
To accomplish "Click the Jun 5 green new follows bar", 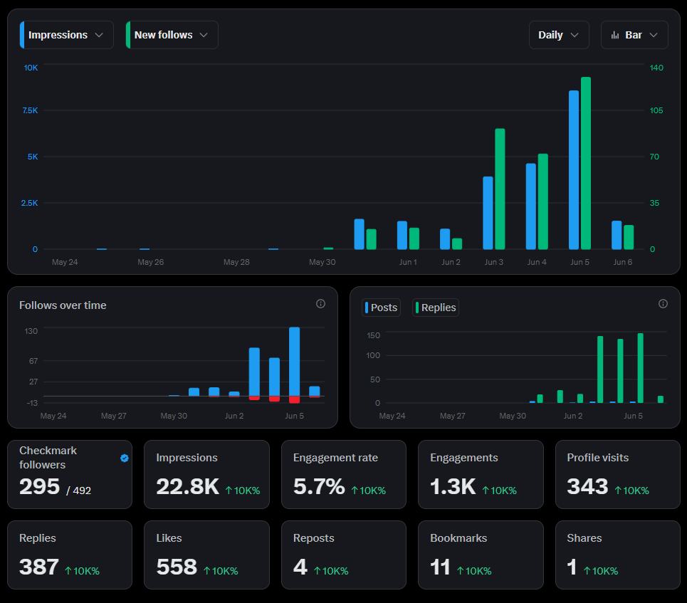I will tap(586, 163).
